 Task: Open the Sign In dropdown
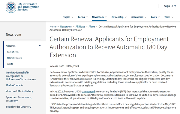tap(170, 6)
